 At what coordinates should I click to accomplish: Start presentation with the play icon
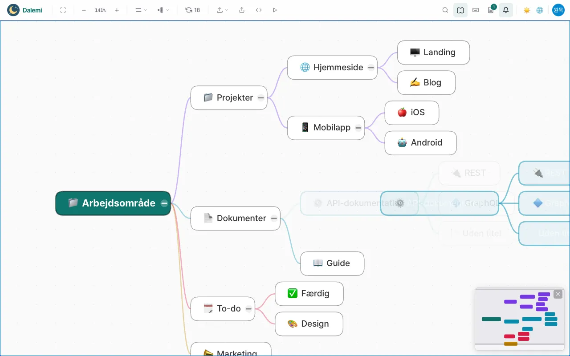(275, 10)
